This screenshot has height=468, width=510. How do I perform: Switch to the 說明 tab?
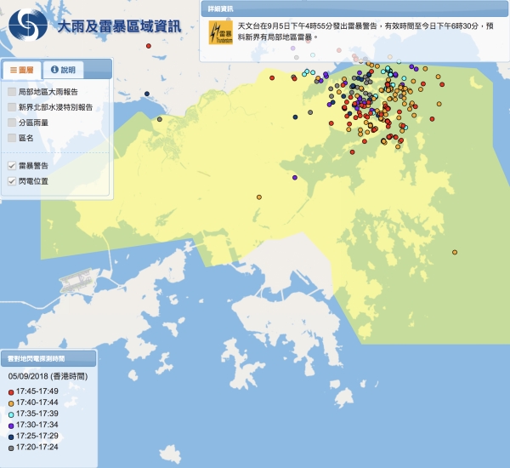pyautogui.click(x=62, y=70)
